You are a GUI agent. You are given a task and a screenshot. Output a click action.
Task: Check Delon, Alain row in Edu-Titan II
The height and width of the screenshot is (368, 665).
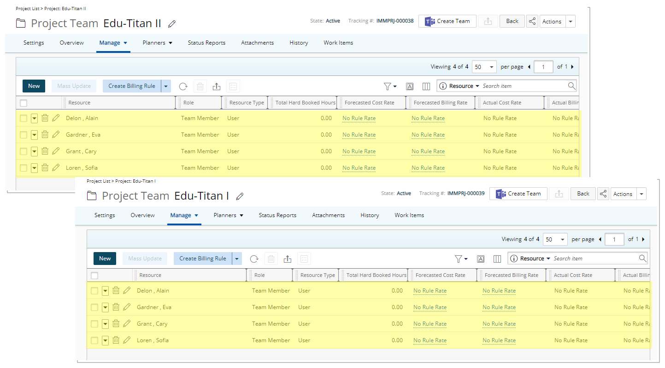(24, 118)
